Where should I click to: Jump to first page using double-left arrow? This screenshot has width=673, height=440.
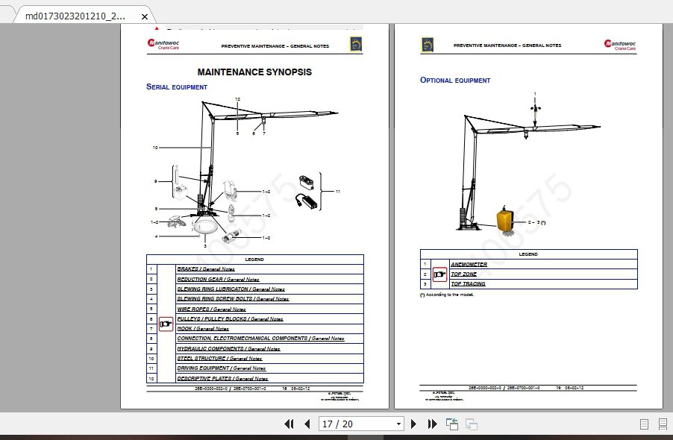pyautogui.click(x=289, y=424)
